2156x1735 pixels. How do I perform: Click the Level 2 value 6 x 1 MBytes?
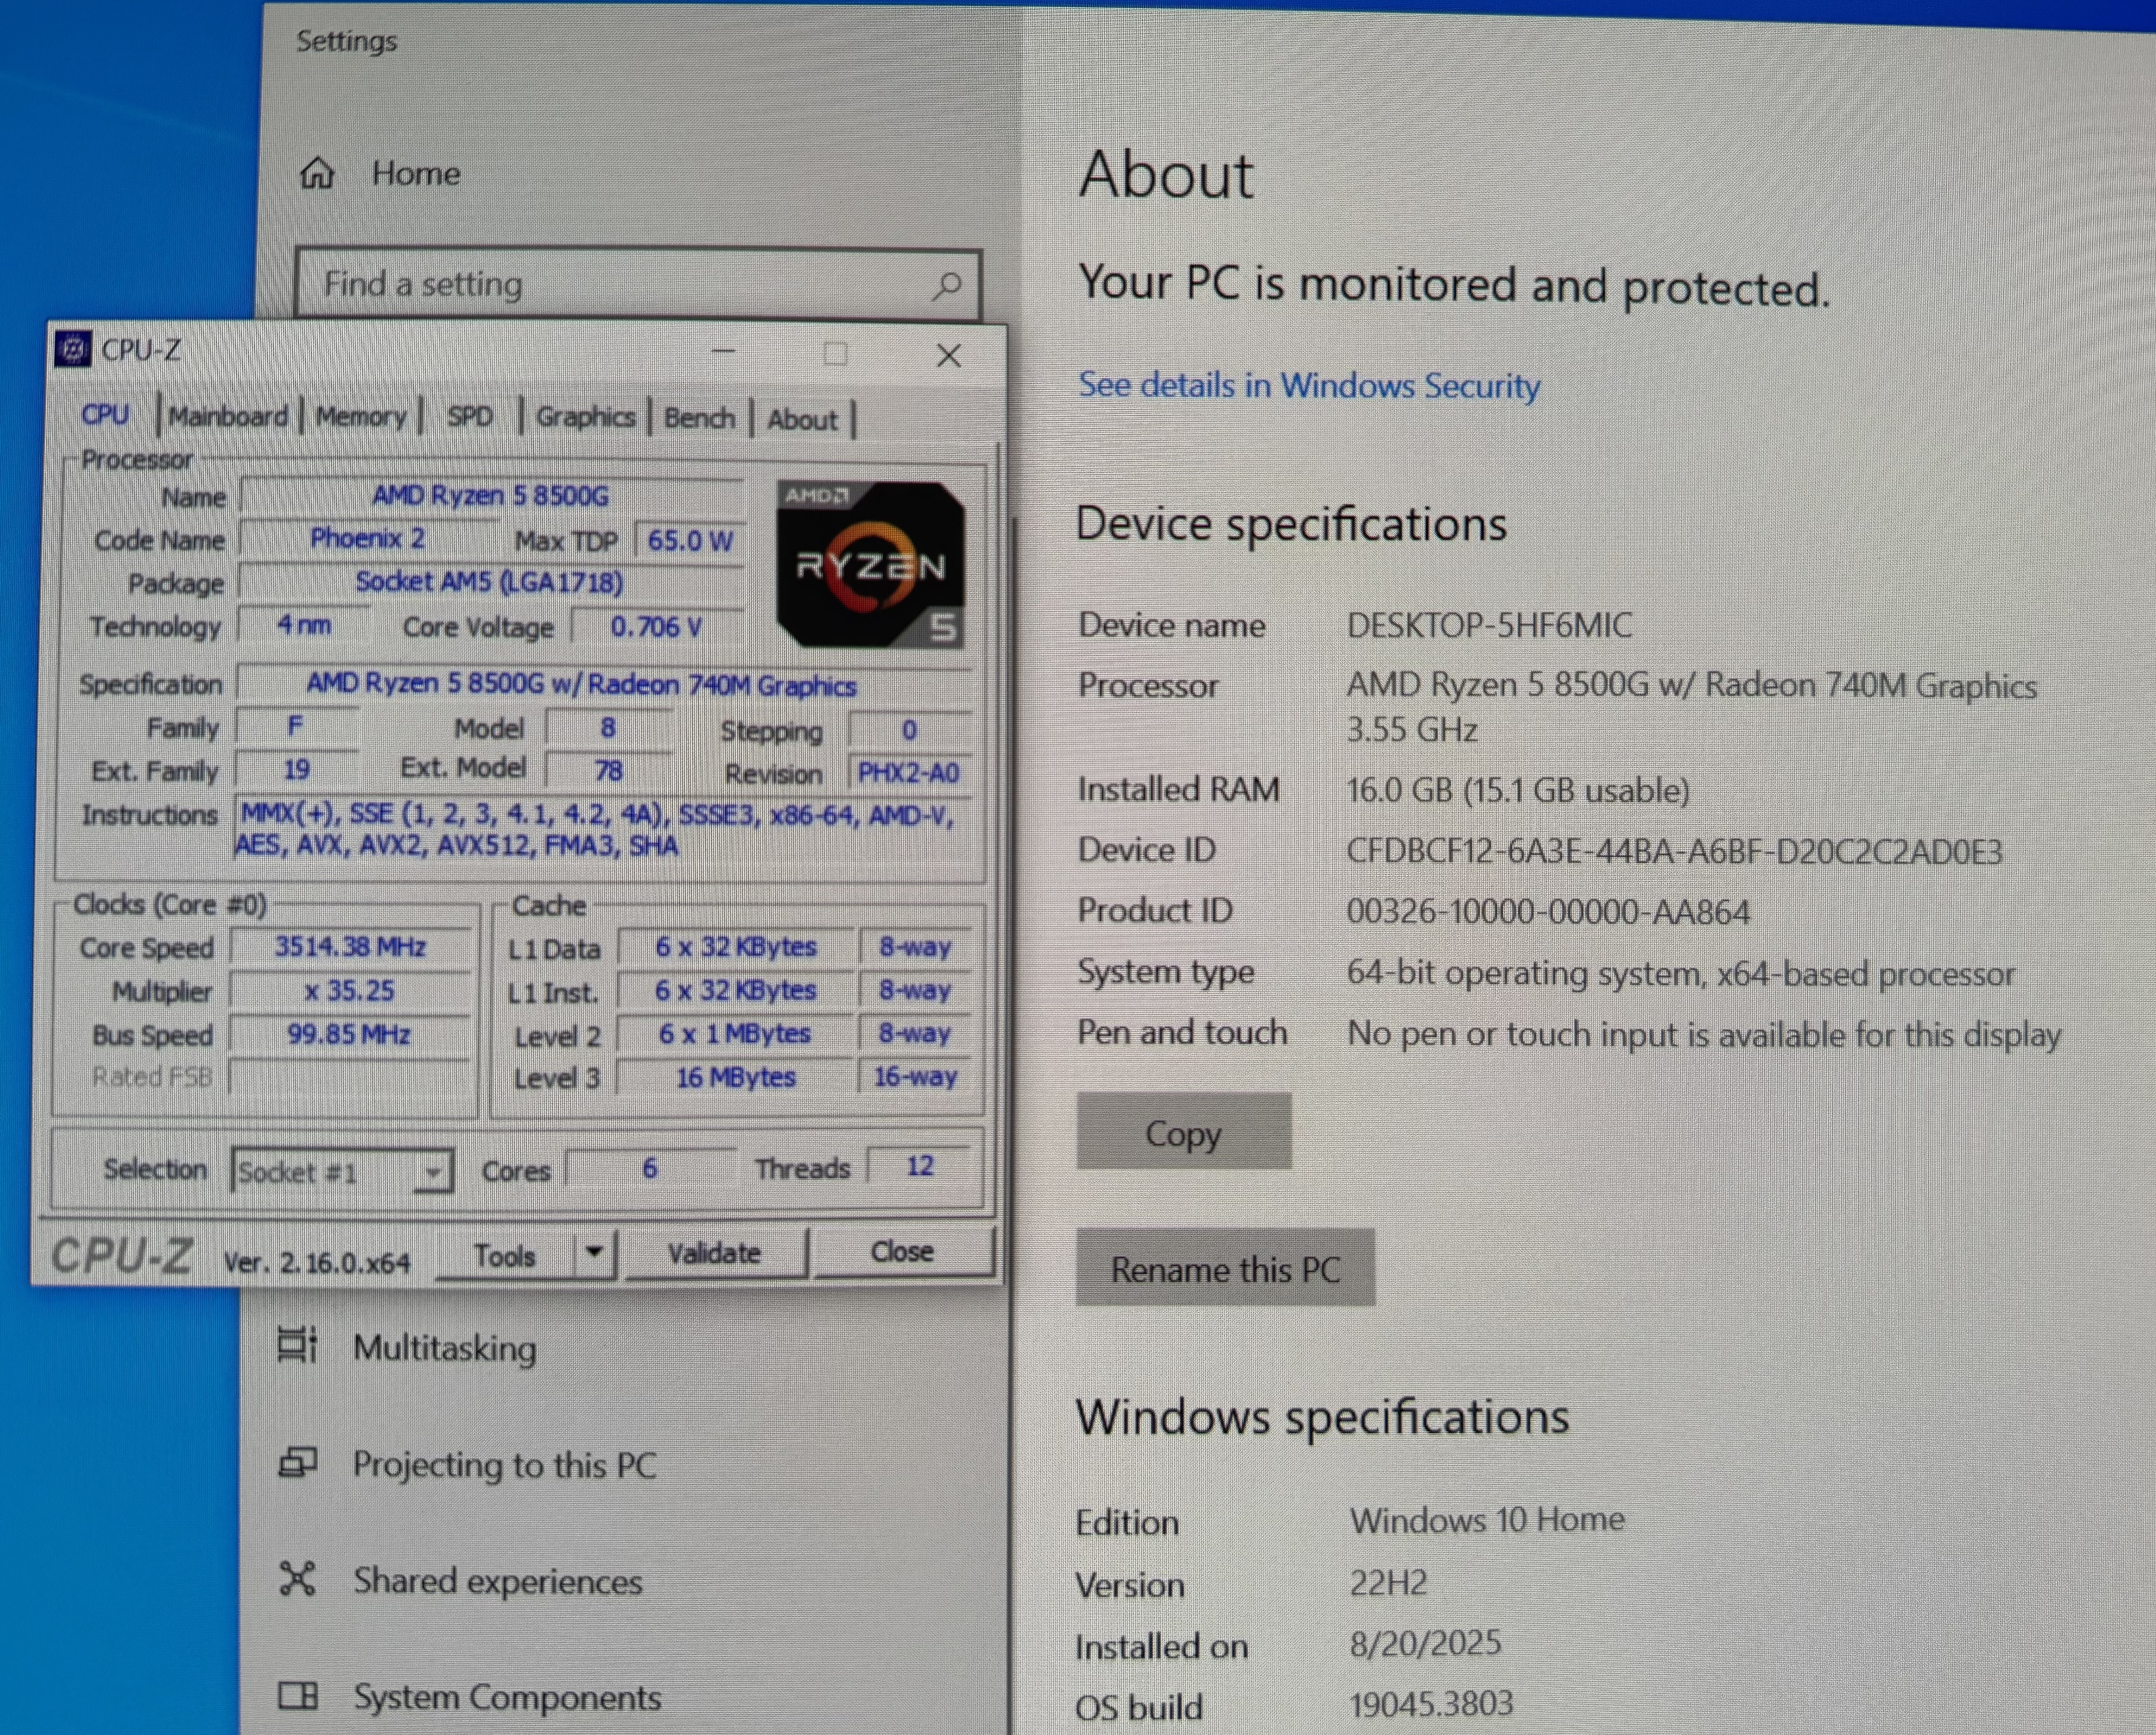[x=735, y=1033]
